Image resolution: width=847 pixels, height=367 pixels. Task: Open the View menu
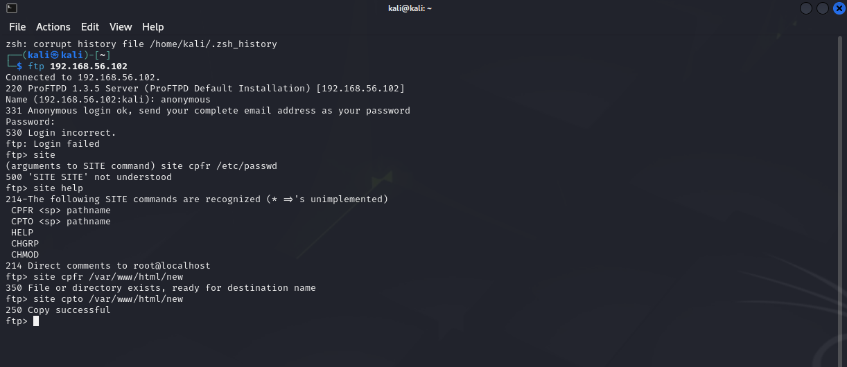121,27
